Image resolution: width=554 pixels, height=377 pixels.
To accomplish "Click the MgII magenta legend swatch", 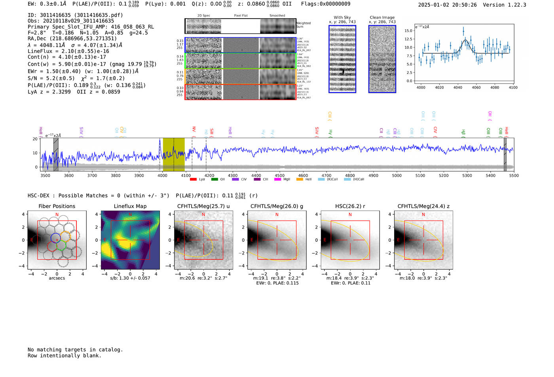I will 278,179.
